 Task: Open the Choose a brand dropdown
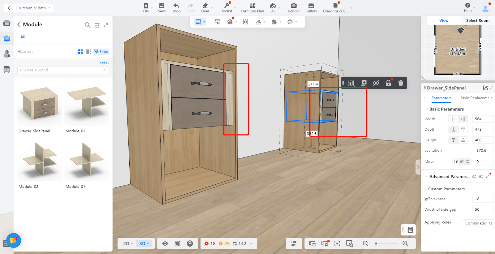[x=63, y=70]
